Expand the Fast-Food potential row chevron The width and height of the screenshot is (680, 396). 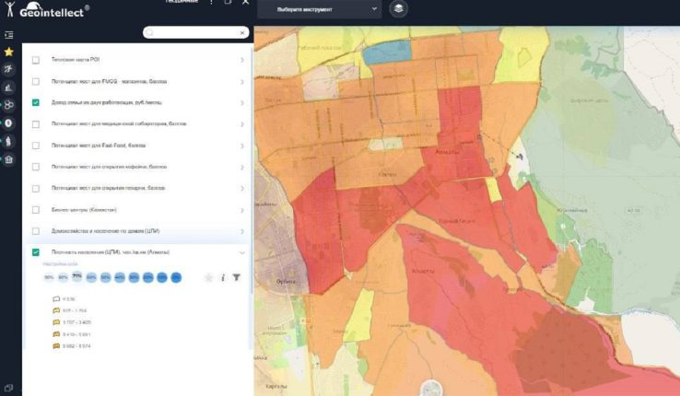(x=242, y=146)
